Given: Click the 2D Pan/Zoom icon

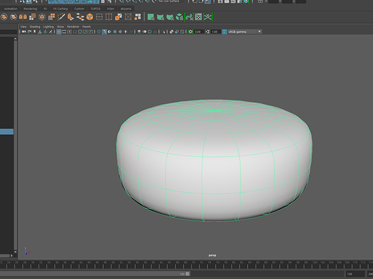Looking at the screenshot, I should click(x=45, y=31).
